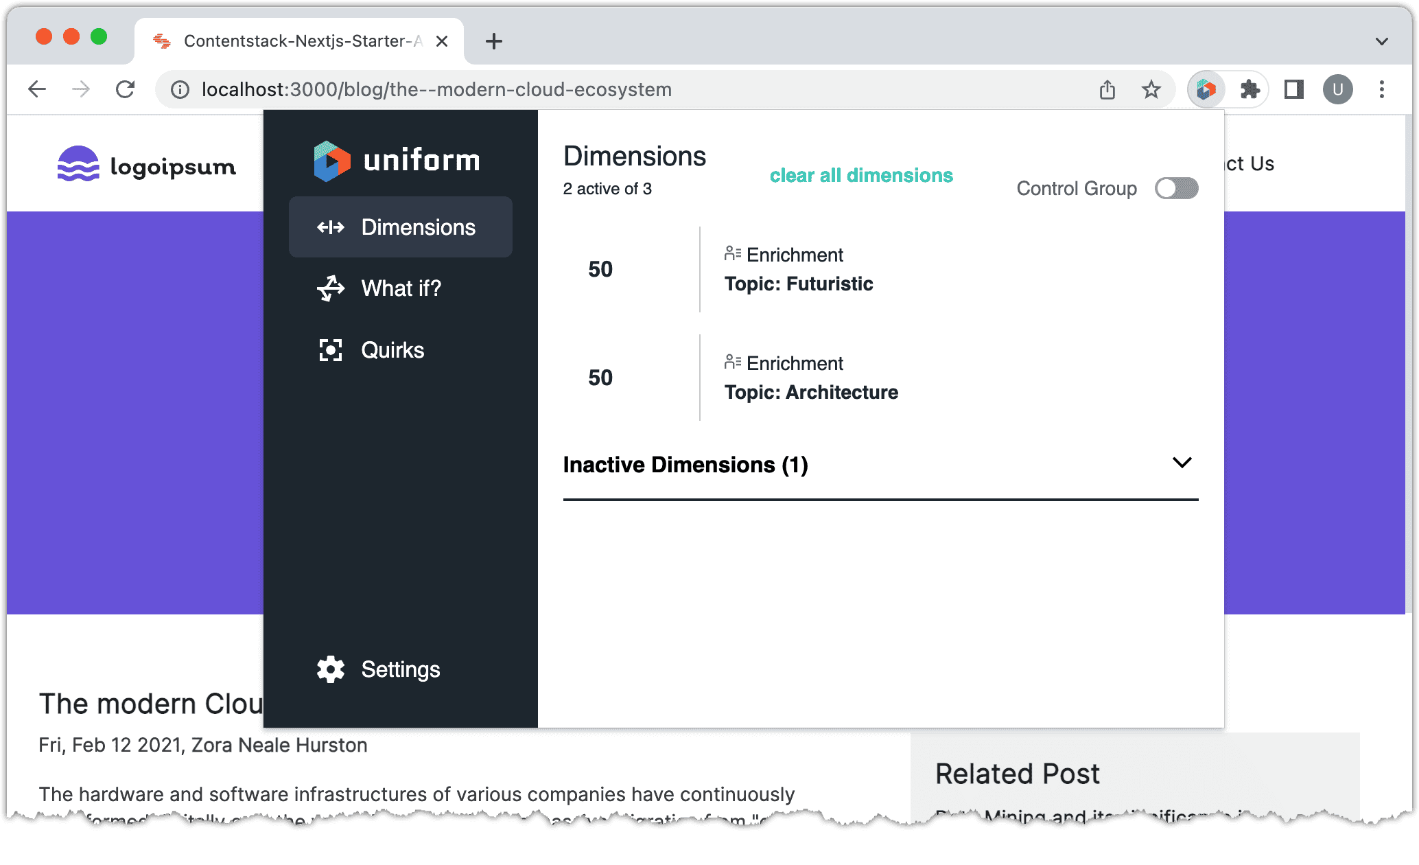Expand the Inactive Dimensions section
Screen dimensions: 1419x865
point(1182,463)
